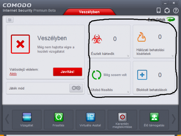Click the red X Veszélyben status icon

tap(20, 44)
